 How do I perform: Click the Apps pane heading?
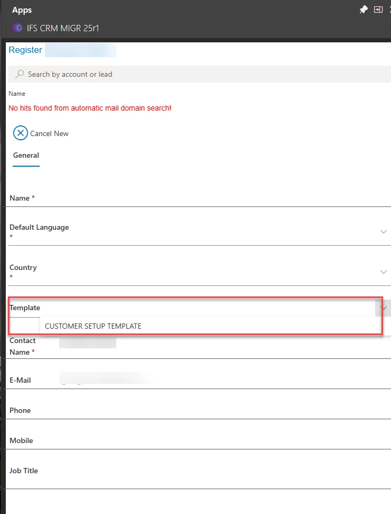coord(22,10)
